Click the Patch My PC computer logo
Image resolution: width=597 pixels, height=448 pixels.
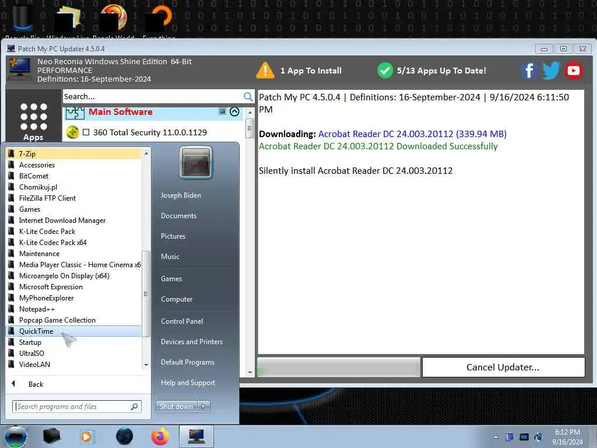click(x=20, y=69)
